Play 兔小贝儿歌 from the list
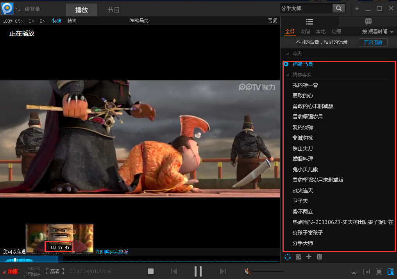The width and height of the screenshot is (397, 279). 305,169
